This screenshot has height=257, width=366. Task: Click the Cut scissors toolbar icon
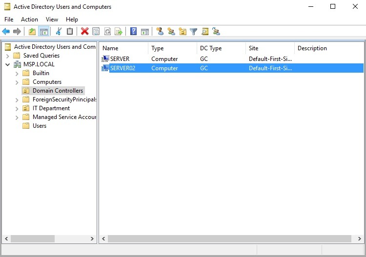tap(59, 32)
